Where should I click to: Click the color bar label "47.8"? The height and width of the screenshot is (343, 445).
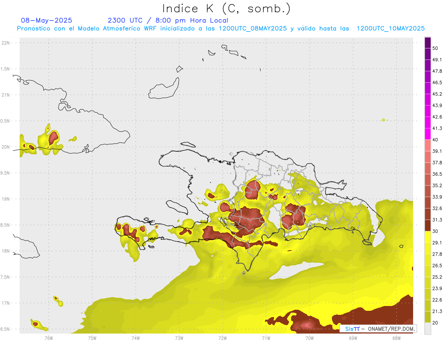coord(437,71)
